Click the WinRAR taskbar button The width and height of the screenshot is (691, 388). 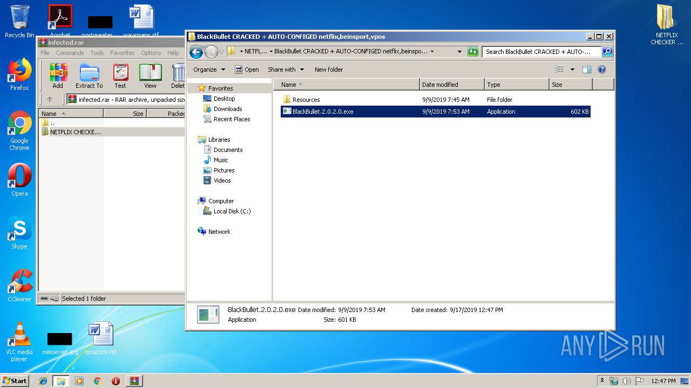(134, 381)
